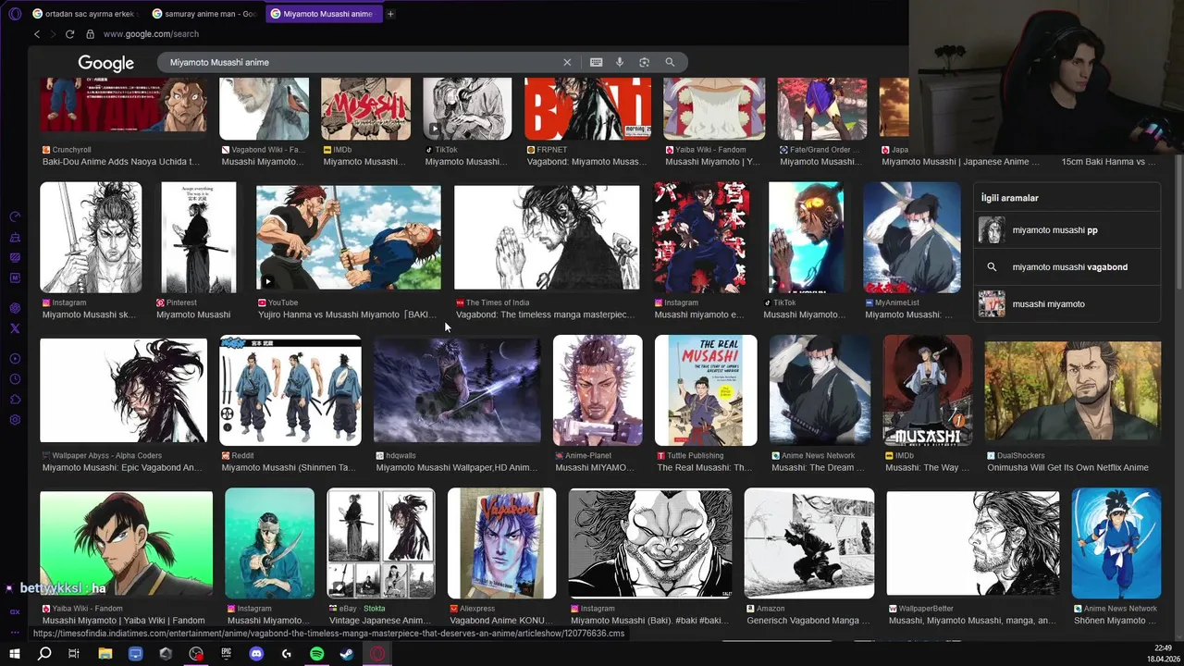The image size is (1184, 666).
Task: Open GX Control speedometer in the sidebar
Action: (x=15, y=216)
